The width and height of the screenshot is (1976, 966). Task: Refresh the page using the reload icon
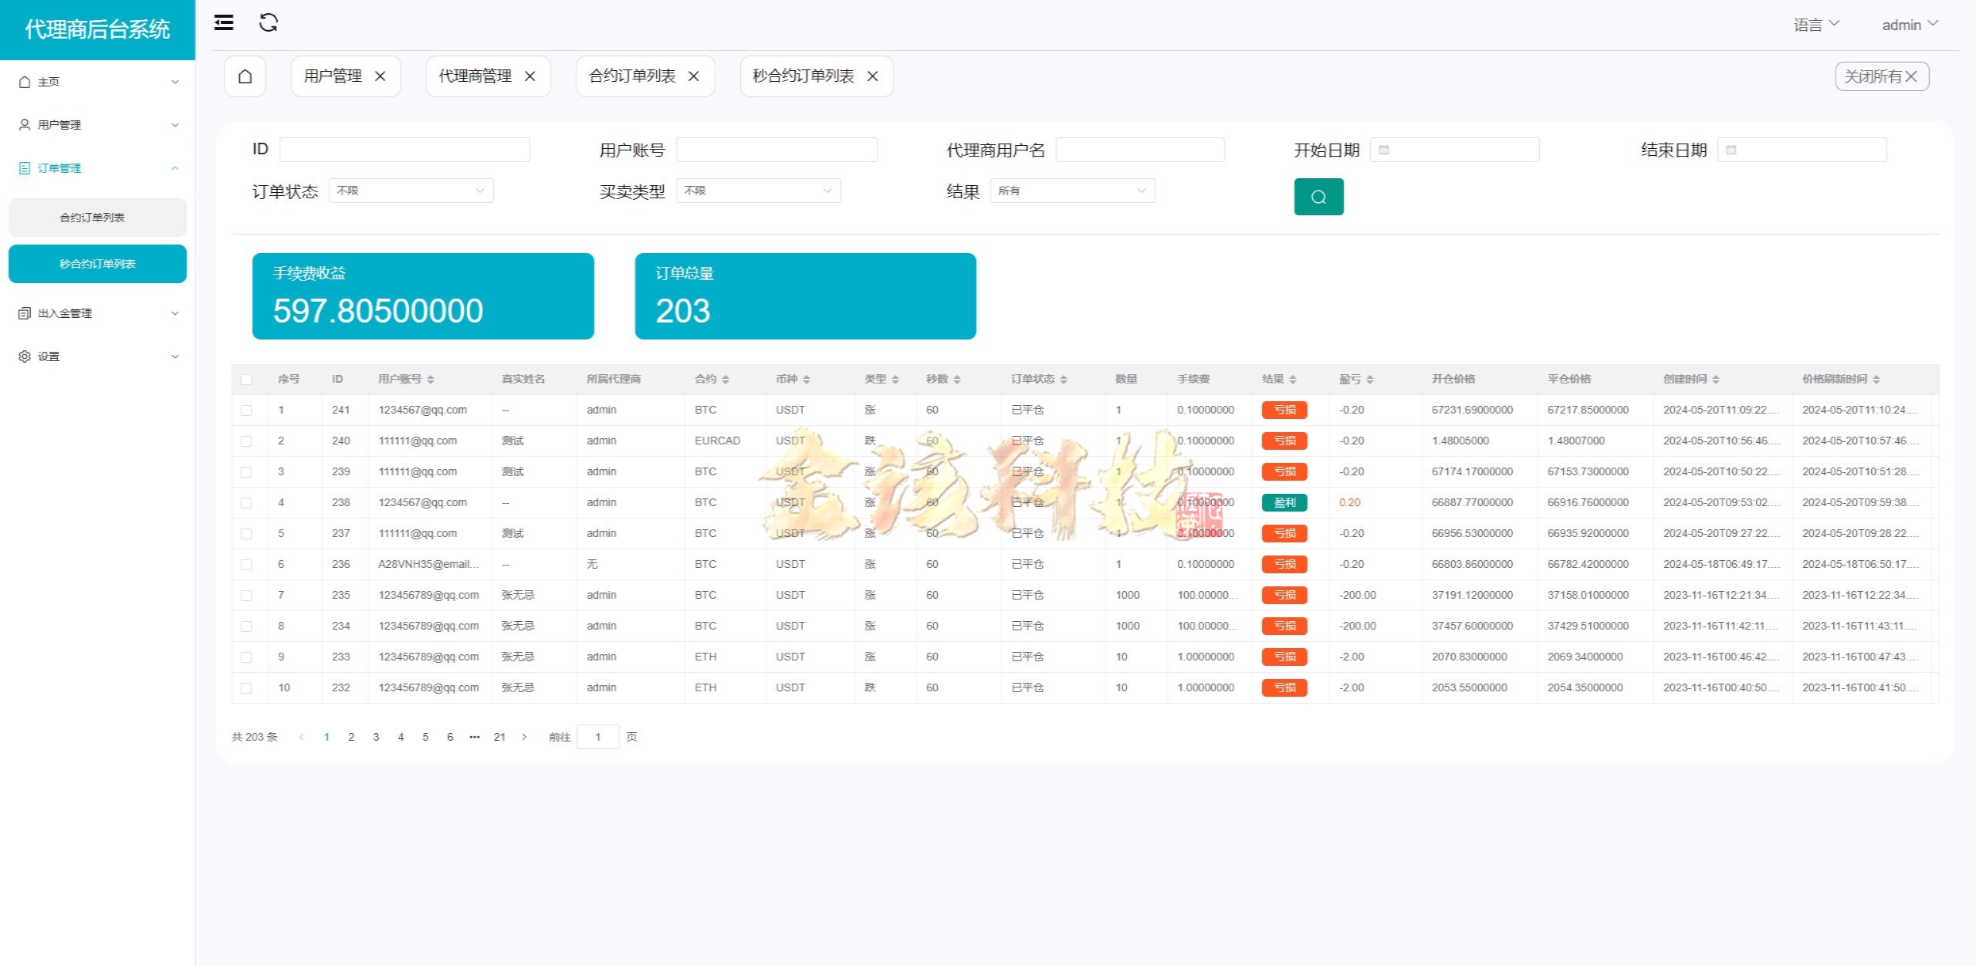(269, 23)
